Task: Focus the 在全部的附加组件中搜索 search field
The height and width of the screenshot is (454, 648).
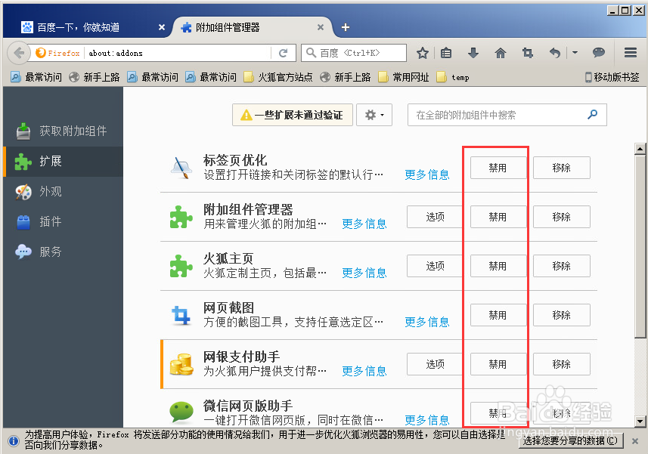Action: (x=507, y=115)
